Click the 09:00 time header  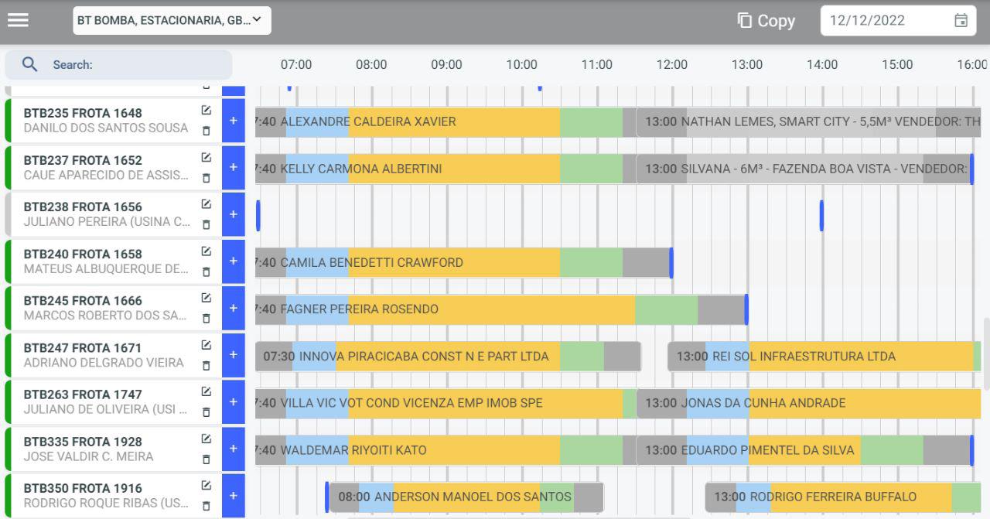click(446, 65)
